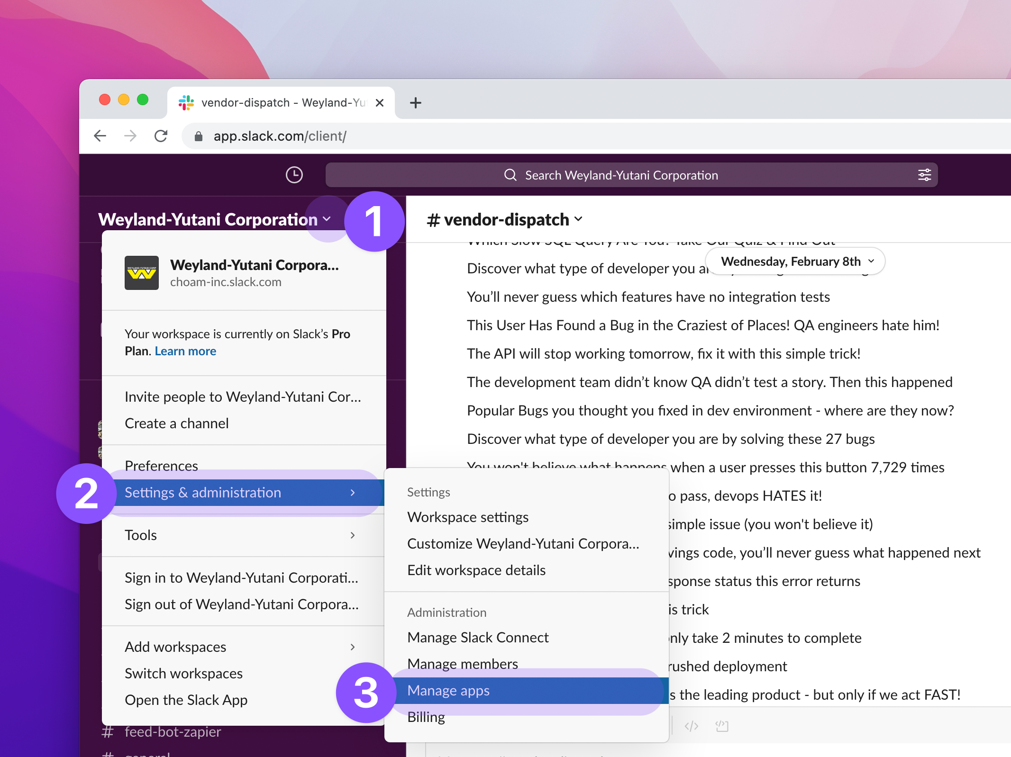Click Billing in Administration section

(426, 717)
